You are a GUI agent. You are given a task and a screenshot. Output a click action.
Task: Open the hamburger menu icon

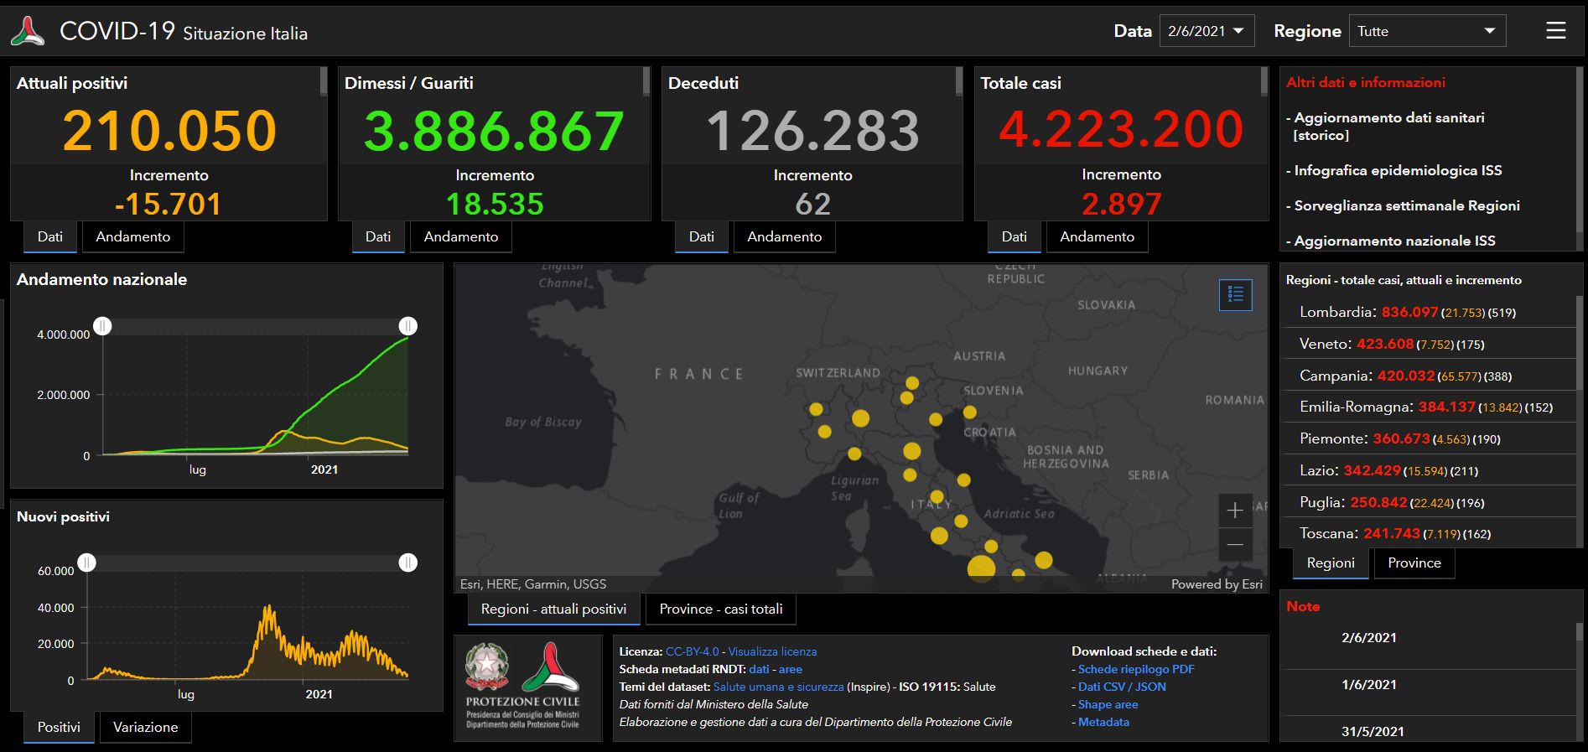click(1555, 31)
